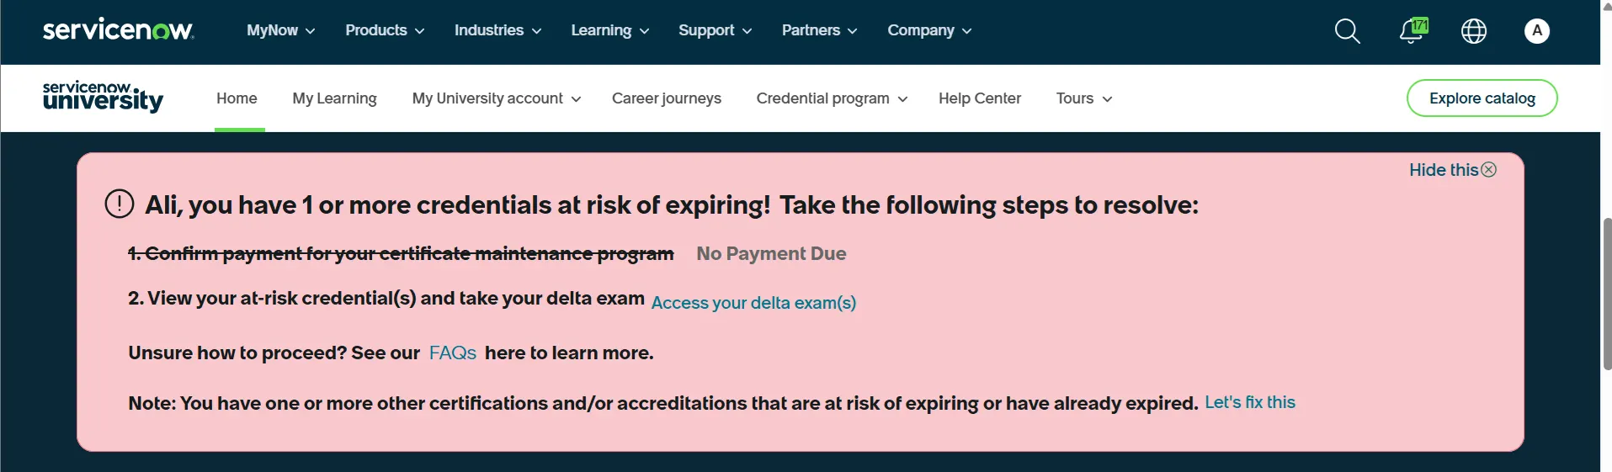Image resolution: width=1612 pixels, height=472 pixels.
Task: Open the user avatar profile menu
Action: [x=1536, y=31]
